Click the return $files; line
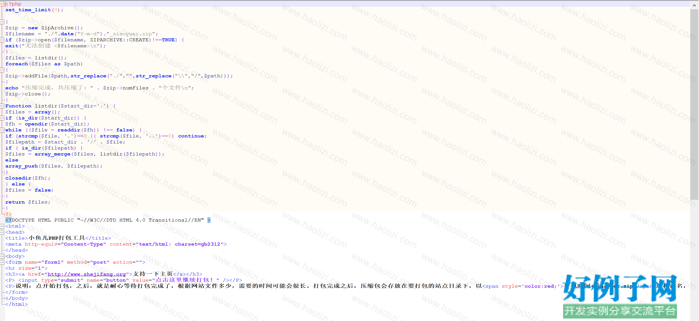Viewport: 699px width, 321px height. (28, 202)
